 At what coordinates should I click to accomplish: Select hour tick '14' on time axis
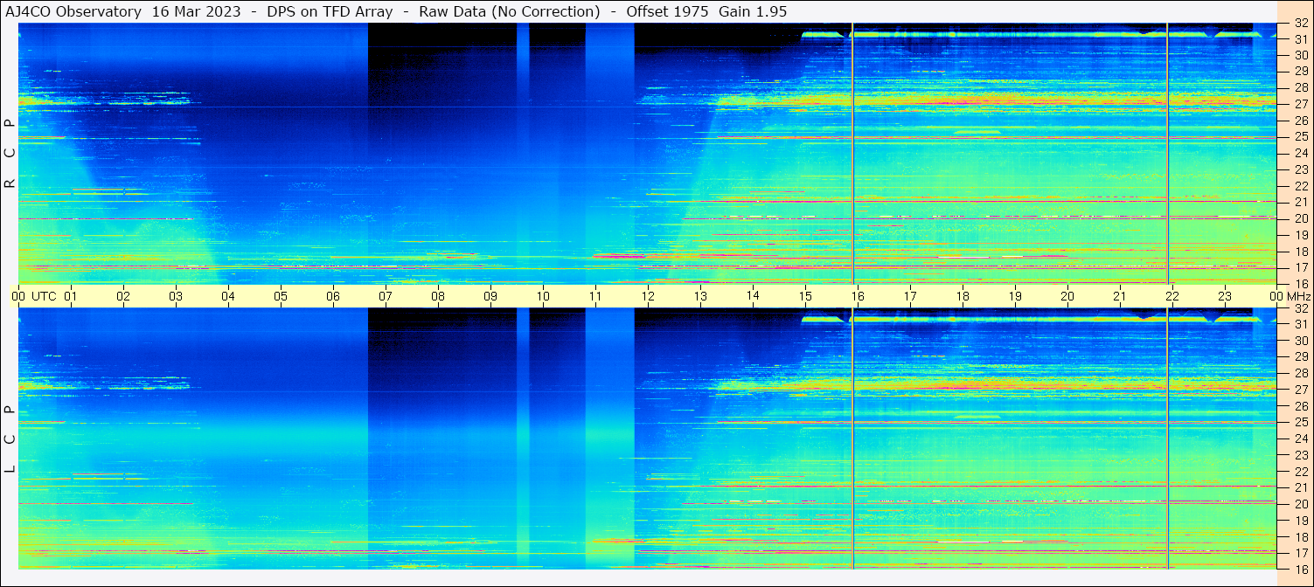tap(753, 296)
